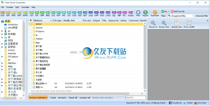
Task: Pick the SVG format icon
Action: [53, 13]
